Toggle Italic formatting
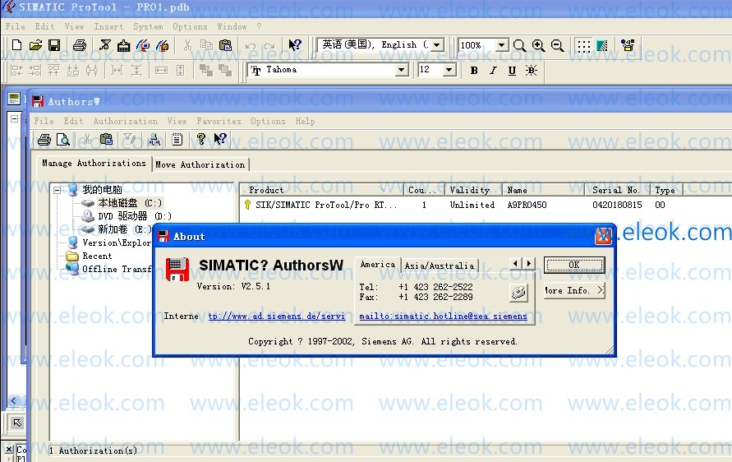This screenshot has width=732, height=462. [493, 71]
